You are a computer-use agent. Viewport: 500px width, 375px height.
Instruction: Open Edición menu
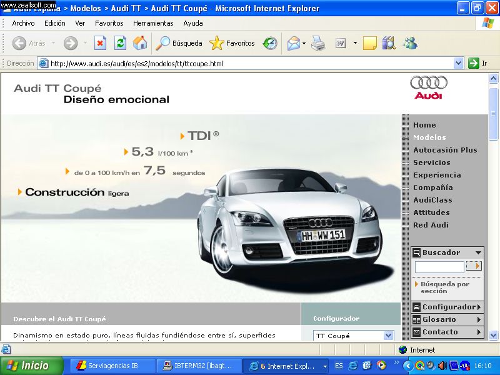tap(55, 23)
